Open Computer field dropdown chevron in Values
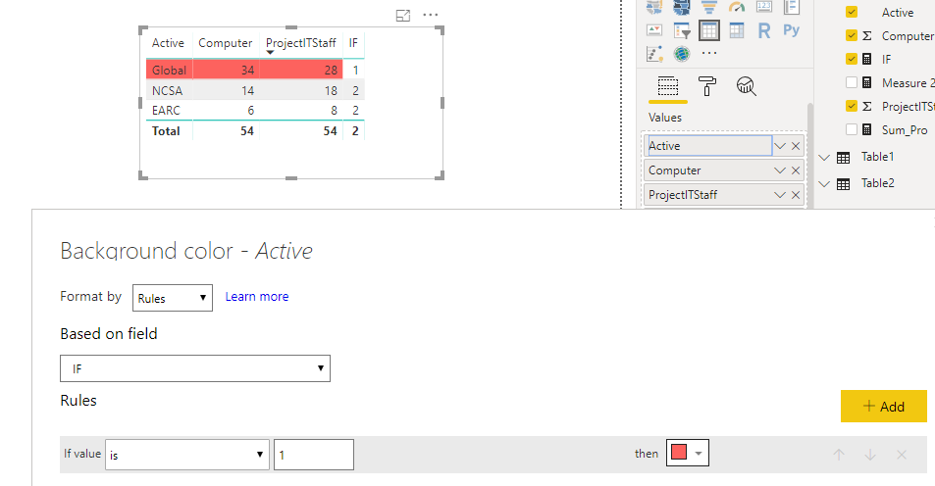935x486 pixels. click(x=779, y=170)
